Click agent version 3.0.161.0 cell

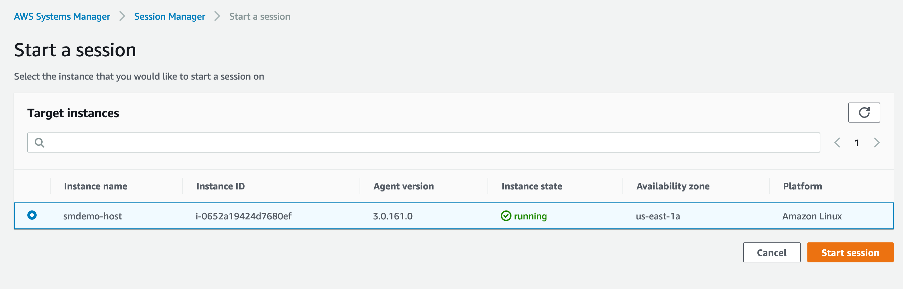click(393, 216)
